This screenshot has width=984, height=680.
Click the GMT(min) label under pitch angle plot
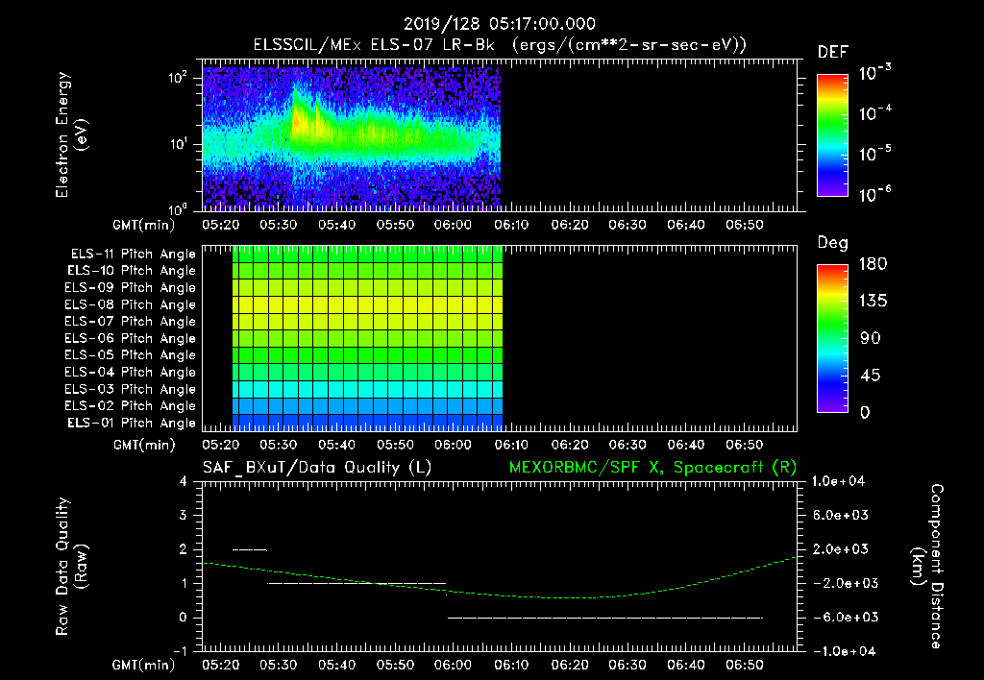144,445
